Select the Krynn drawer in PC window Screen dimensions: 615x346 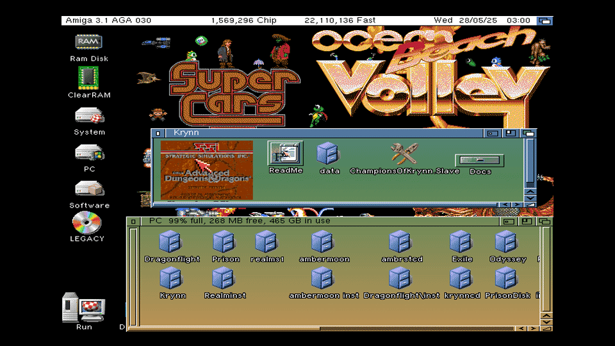171,277
